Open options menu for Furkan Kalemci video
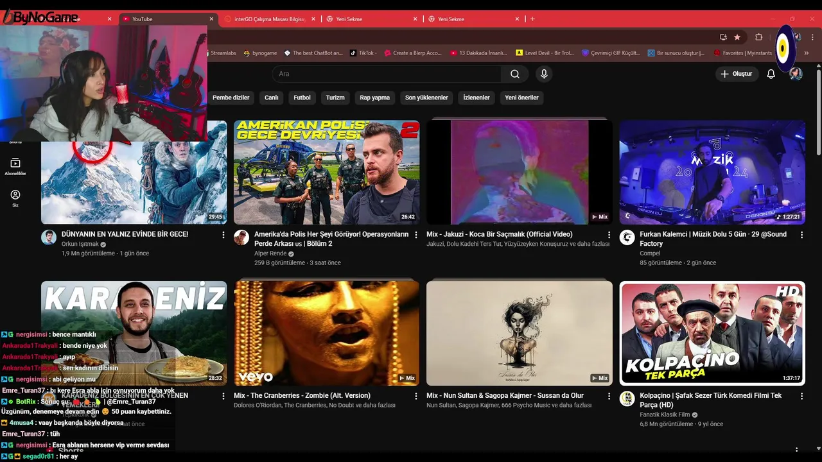Screen dimensions: 822x462 point(801,235)
